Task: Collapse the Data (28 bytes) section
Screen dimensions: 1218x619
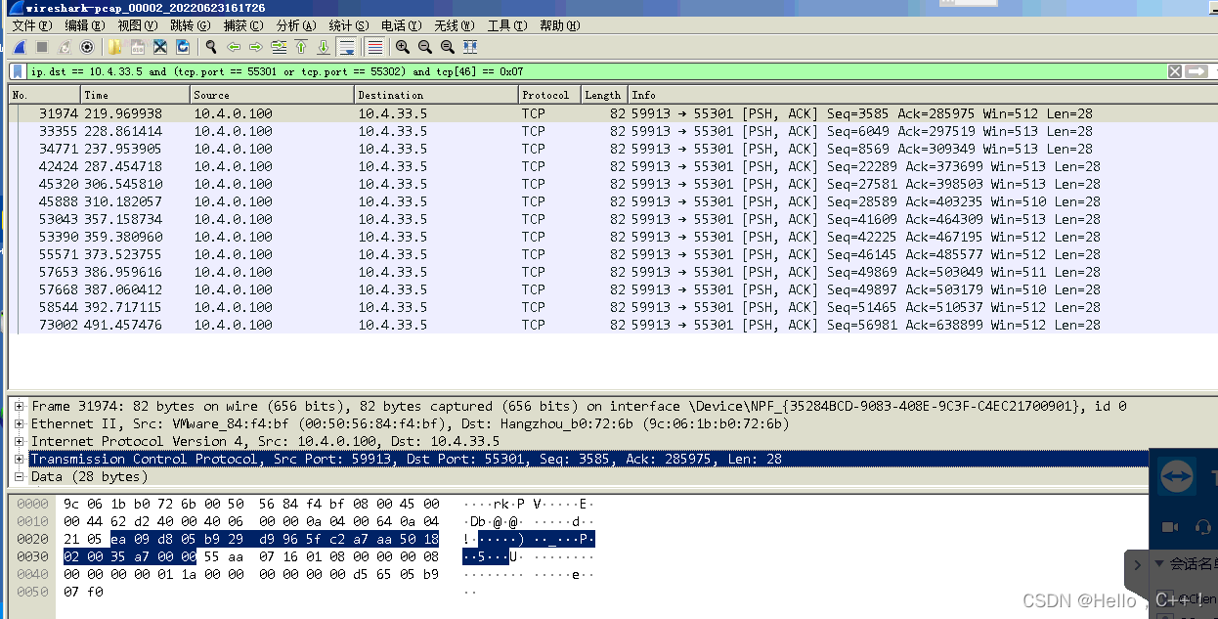Action: [18, 475]
